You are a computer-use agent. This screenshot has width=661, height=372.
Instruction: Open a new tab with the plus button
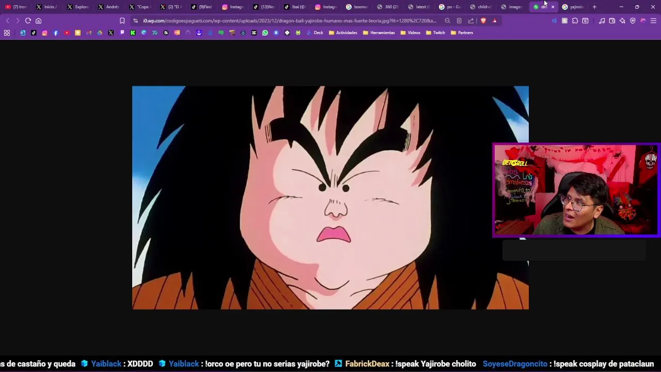[594, 7]
